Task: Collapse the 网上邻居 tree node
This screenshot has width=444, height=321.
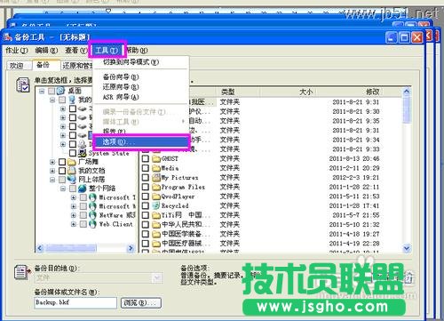Action: click(52, 180)
